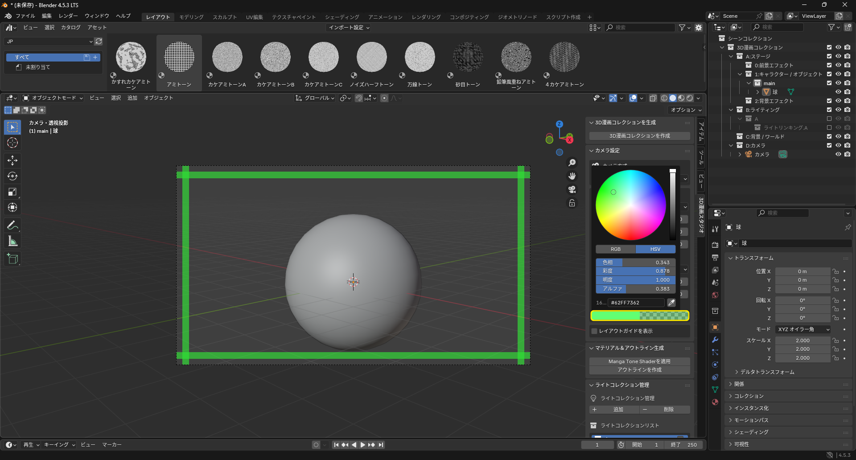The image size is (856, 460).
Task: Switch the color picker to RGB mode
Action: coord(616,249)
